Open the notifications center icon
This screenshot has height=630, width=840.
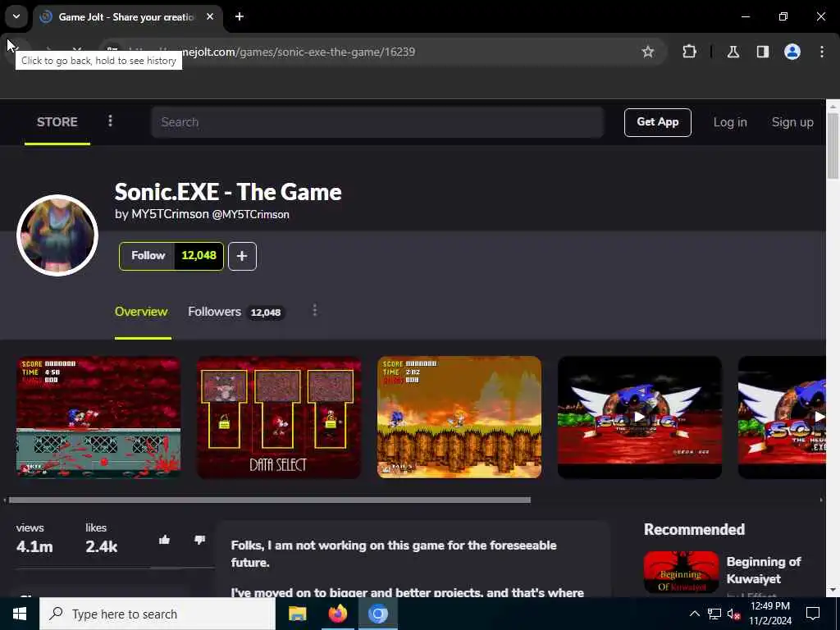tap(813, 614)
